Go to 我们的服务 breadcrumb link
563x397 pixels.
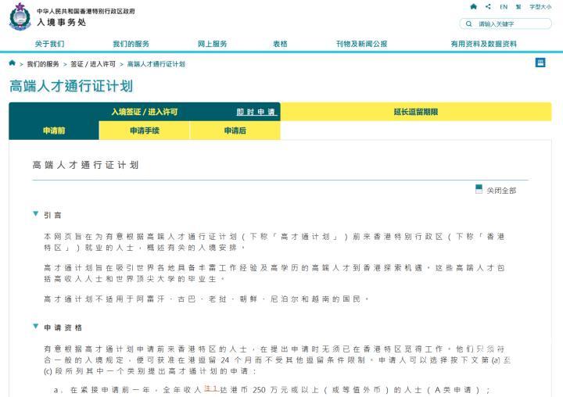click(x=43, y=64)
